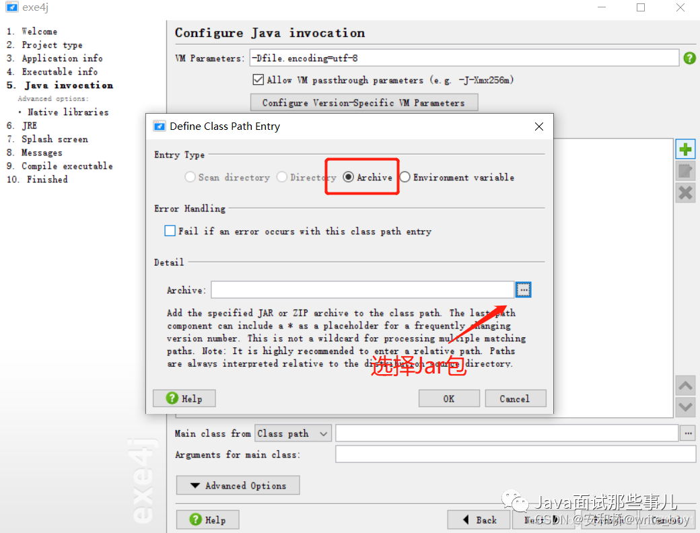Click the green plus add class path icon
700x533 pixels.
point(685,149)
